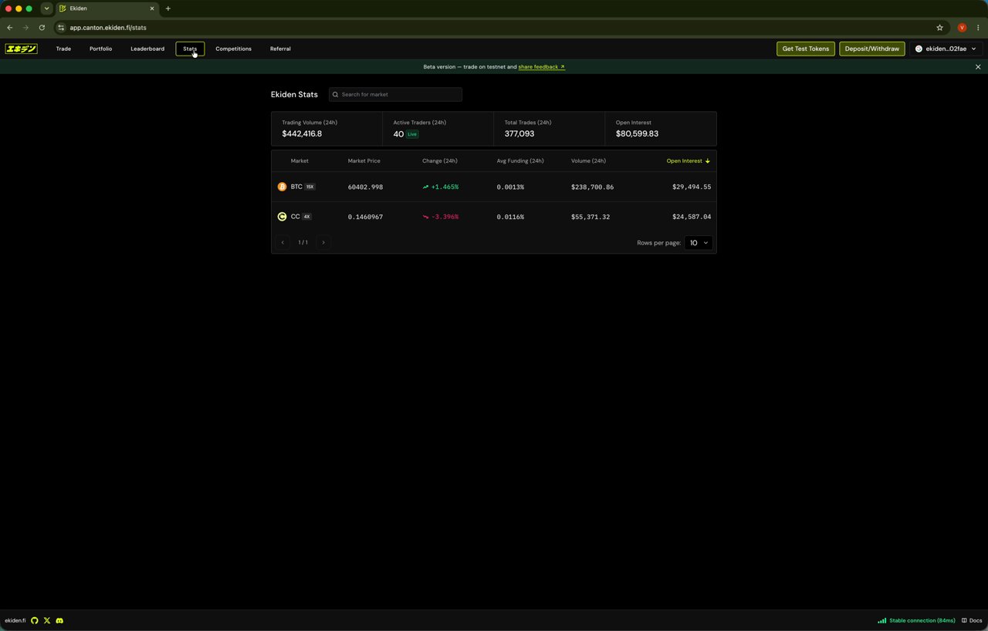Go to previous table page
This screenshot has height=631, width=988.
tap(283, 242)
